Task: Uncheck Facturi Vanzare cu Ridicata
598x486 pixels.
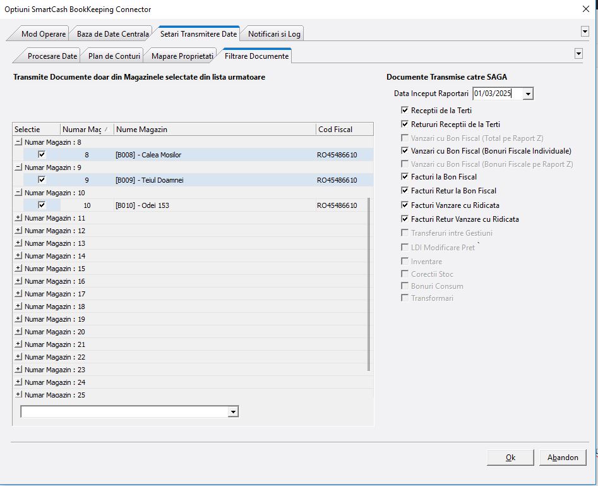Action: [x=405, y=205]
